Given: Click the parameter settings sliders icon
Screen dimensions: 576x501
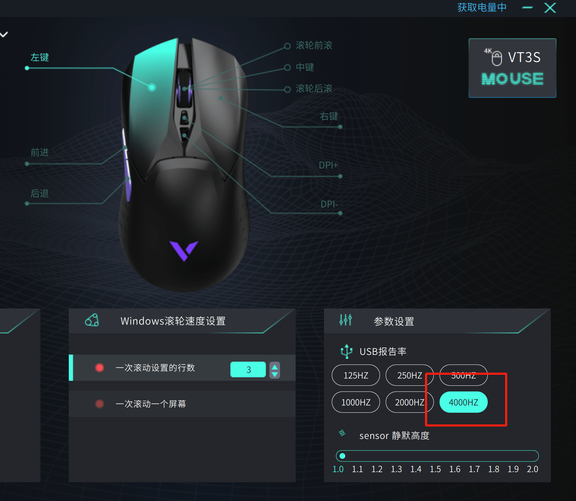Looking at the screenshot, I should coord(346,320).
